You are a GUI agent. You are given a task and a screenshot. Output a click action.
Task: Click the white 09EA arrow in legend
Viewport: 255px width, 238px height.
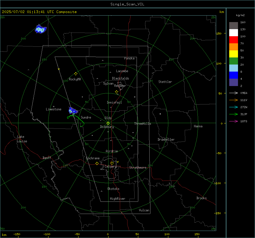[x=233, y=93]
